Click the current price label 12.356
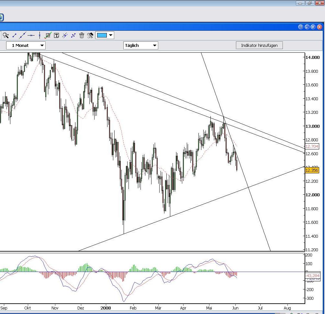The image size is (325, 314). [312, 170]
